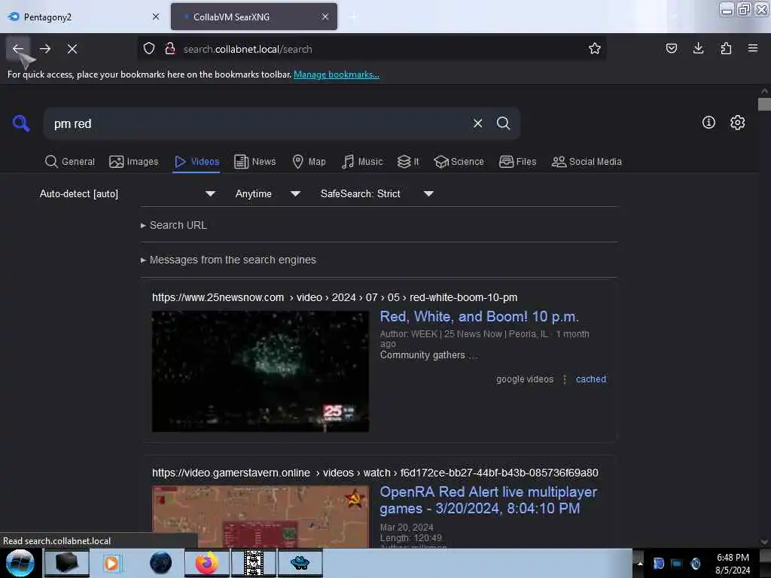Viewport: 771px width, 578px height.
Task: Select the Social Media search category
Action: click(x=587, y=162)
